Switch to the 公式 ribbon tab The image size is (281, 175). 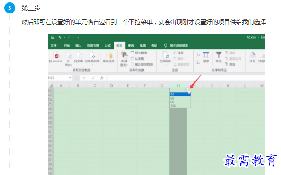point(108,45)
